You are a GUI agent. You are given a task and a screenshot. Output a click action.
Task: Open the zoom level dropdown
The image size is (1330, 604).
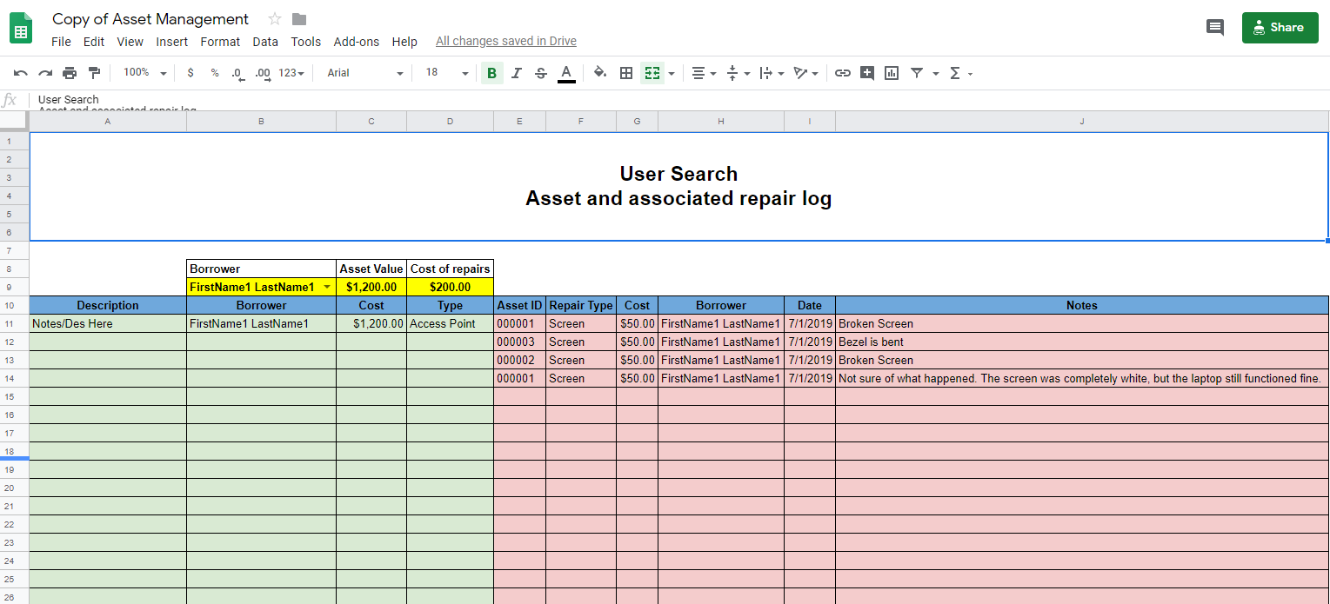(144, 73)
